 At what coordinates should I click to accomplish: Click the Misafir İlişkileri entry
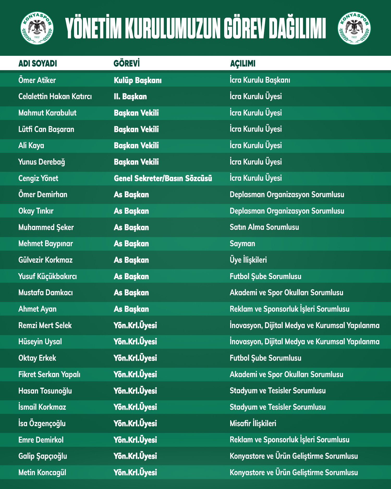click(x=253, y=423)
